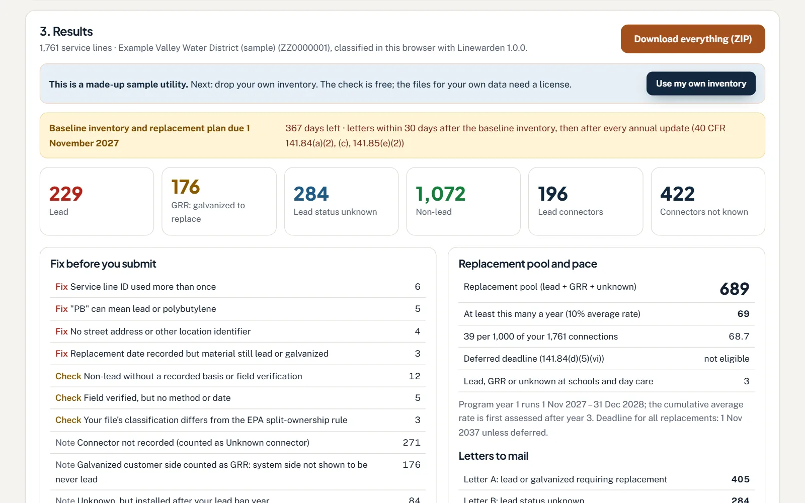Image resolution: width=805 pixels, height=503 pixels.
Task: Click the Fix before you submit heading
Action: [103, 264]
